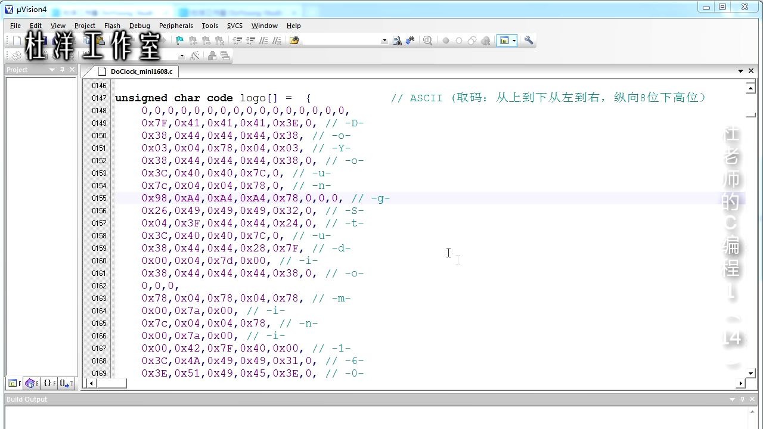Open Target Options wand icon

(x=194, y=55)
